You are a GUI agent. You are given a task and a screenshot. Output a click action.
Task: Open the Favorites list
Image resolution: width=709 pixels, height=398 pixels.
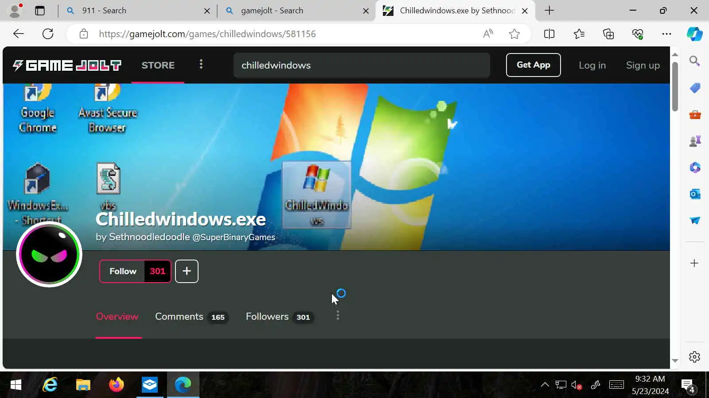click(579, 34)
